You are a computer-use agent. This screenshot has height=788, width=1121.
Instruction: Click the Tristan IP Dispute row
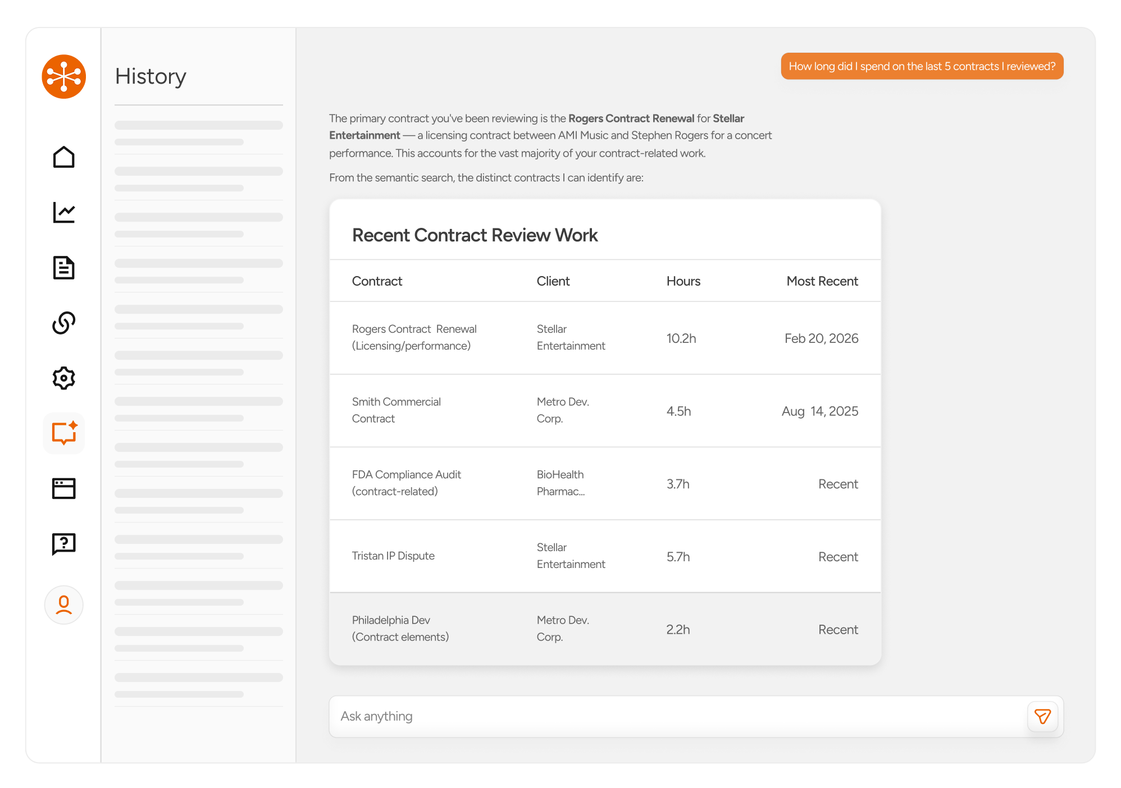tap(604, 556)
